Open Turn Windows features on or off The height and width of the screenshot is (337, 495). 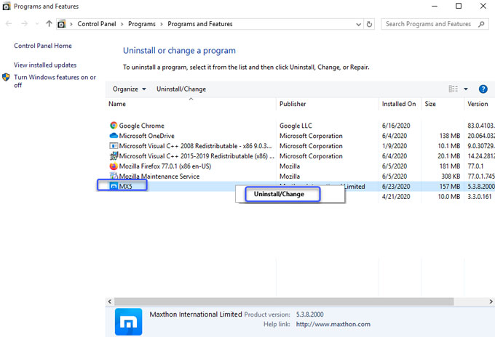(55, 81)
